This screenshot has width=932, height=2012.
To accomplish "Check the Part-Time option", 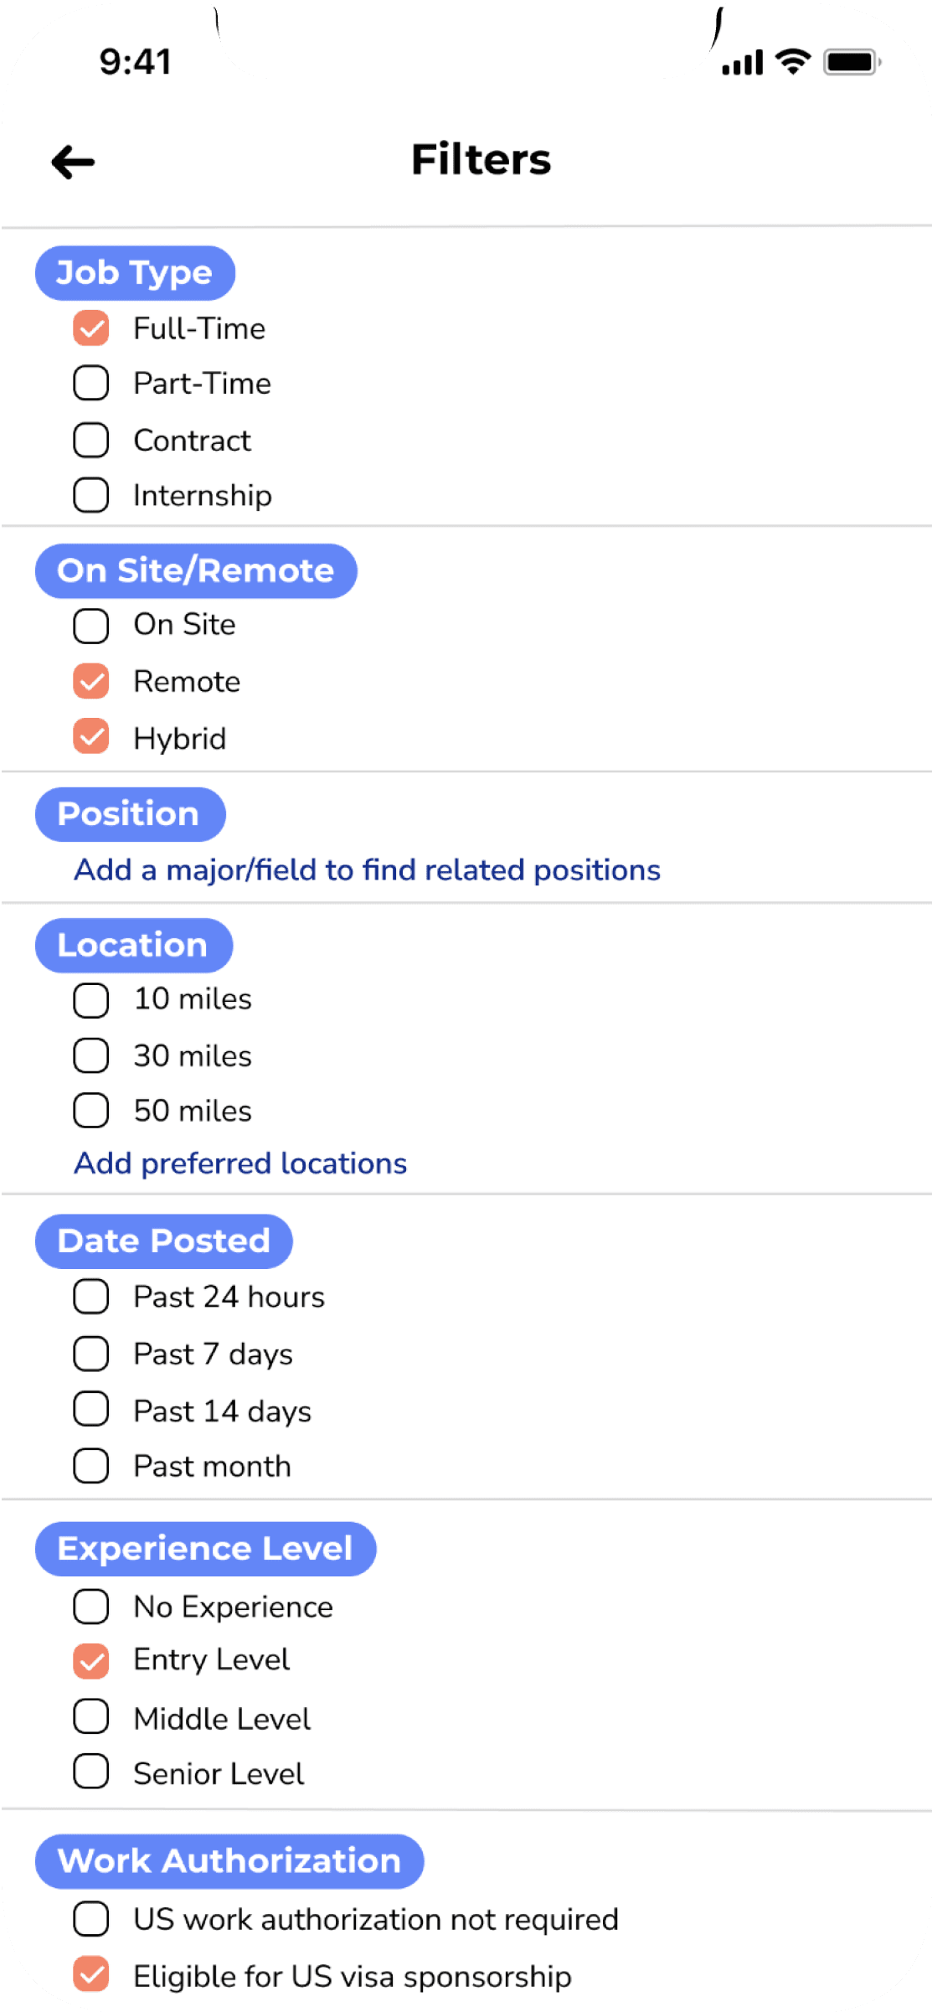I will point(91,383).
